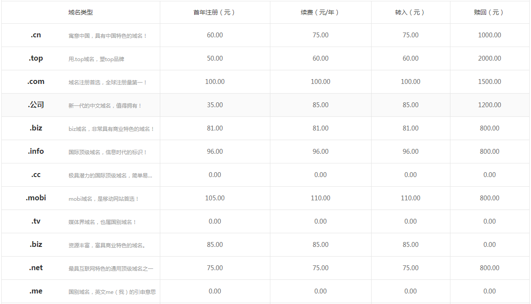
Task: Click the 转入（元）column header
Action: pyautogui.click(x=410, y=12)
